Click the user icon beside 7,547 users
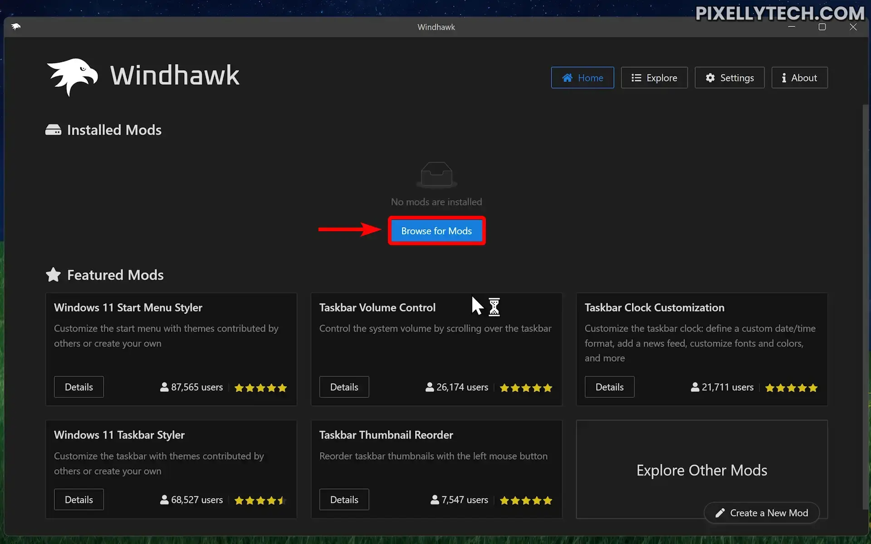 click(435, 500)
